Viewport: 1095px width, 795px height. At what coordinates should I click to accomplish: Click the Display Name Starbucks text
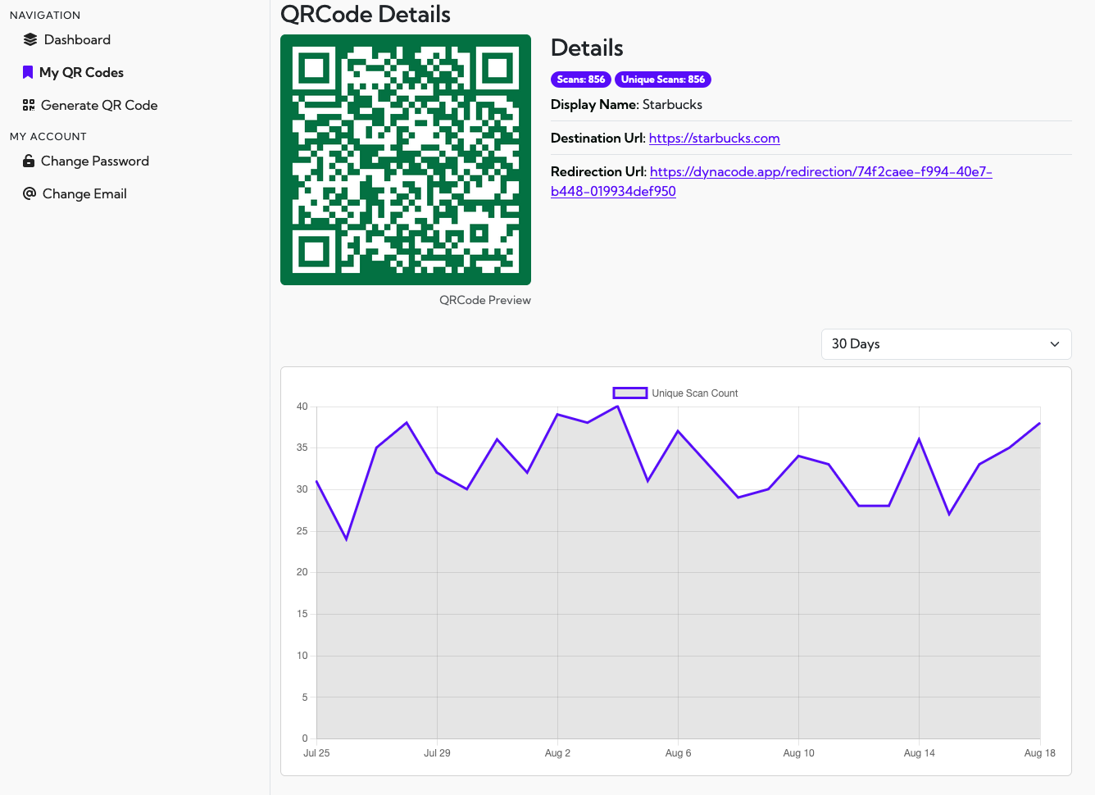626,104
